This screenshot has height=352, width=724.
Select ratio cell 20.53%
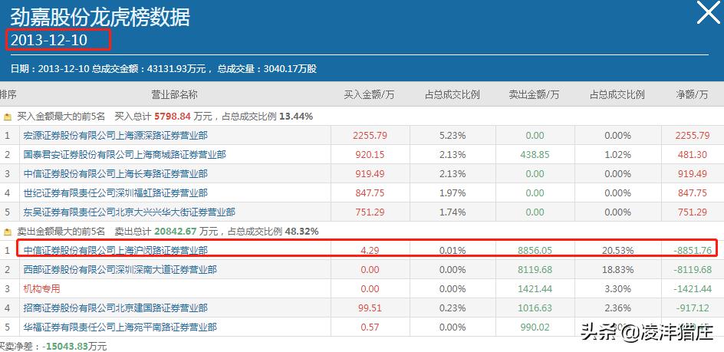click(x=617, y=250)
